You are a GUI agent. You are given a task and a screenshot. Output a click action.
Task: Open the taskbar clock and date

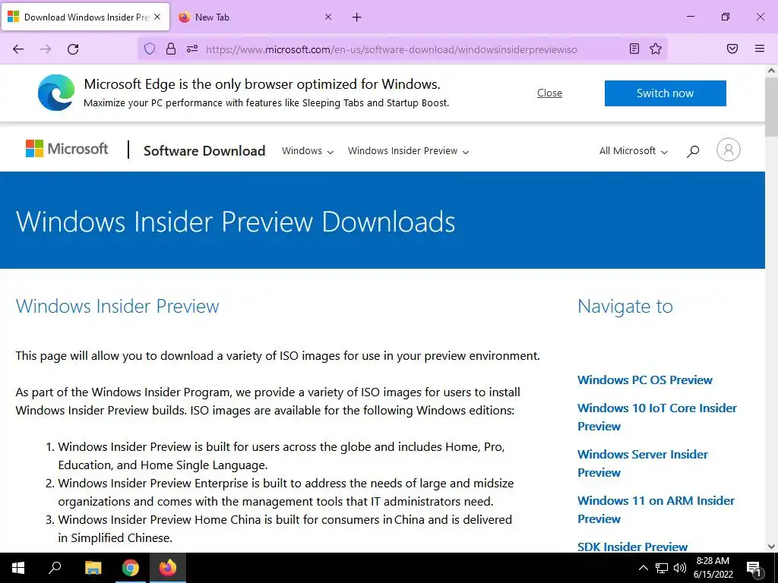pyautogui.click(x=713, y=568)
